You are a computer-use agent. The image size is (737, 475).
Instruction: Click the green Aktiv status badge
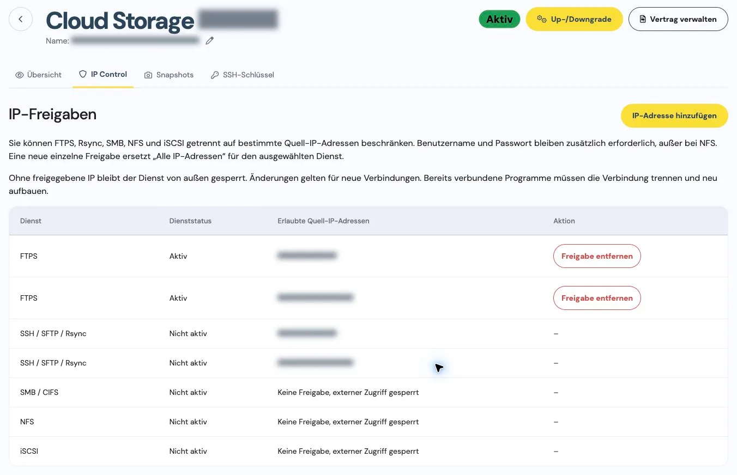499,19
